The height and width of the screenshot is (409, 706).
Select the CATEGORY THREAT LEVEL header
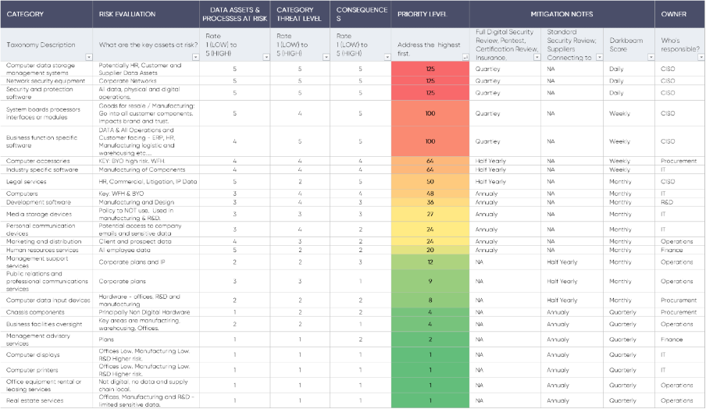coord(299,14)
